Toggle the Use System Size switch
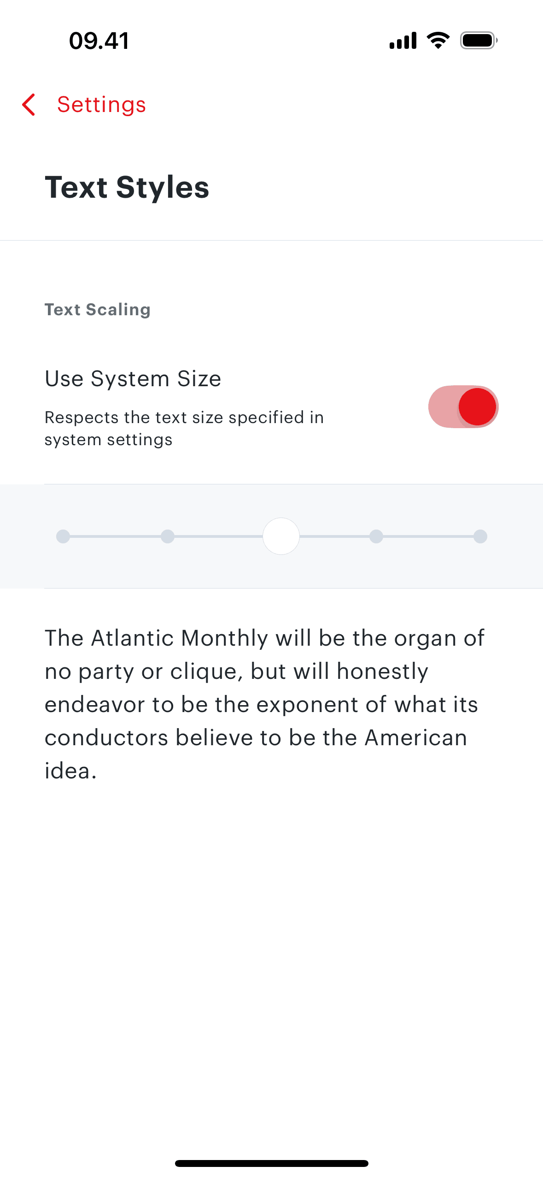 [x=463, y=406]
